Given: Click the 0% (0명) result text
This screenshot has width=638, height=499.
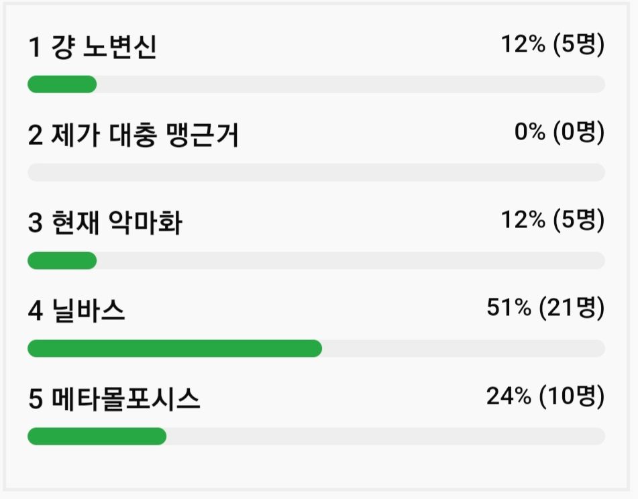Looking at the screenshot, I should point(560,133).
